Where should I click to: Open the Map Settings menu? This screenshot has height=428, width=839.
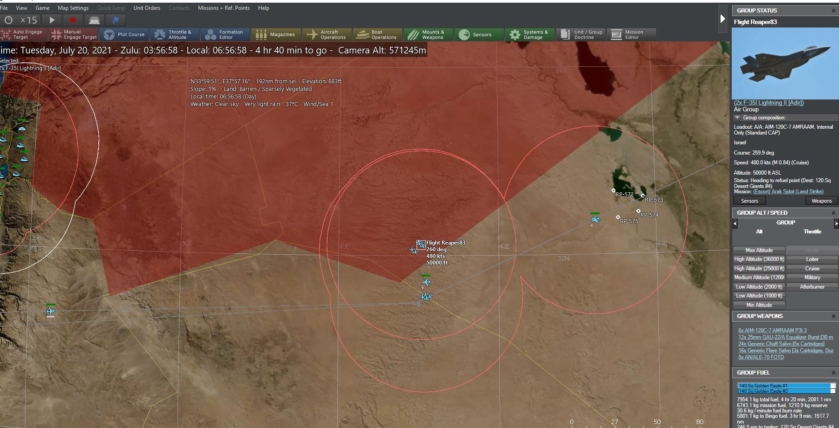point(73,8)
